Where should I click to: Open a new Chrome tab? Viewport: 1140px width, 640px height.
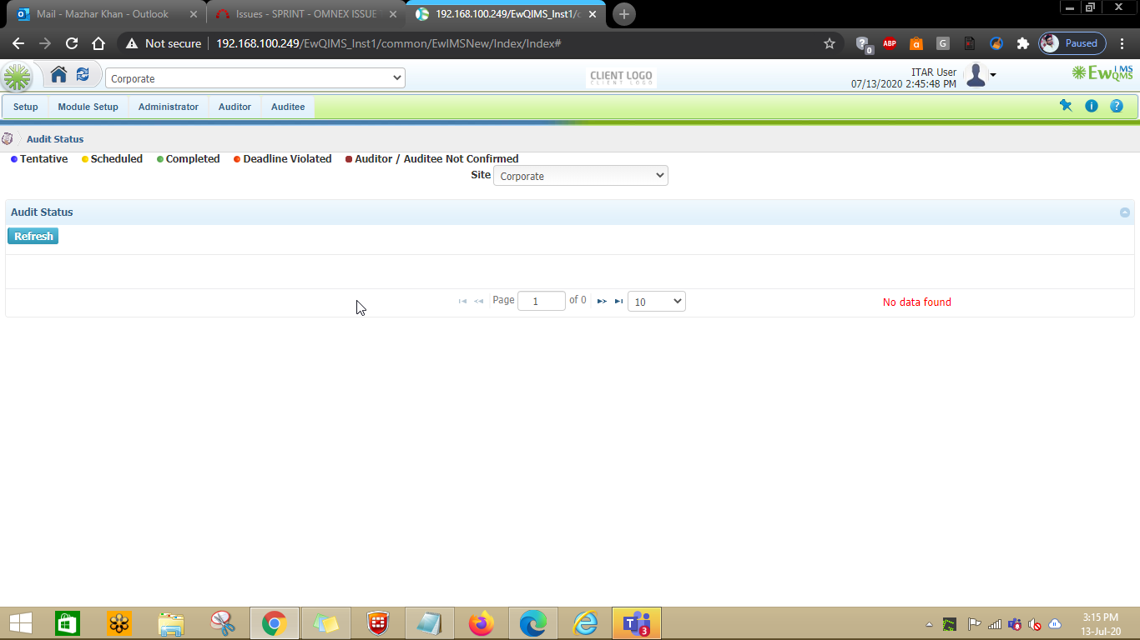click(623, 14)
